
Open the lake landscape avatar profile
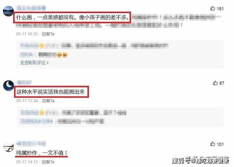tap(8, 11)
